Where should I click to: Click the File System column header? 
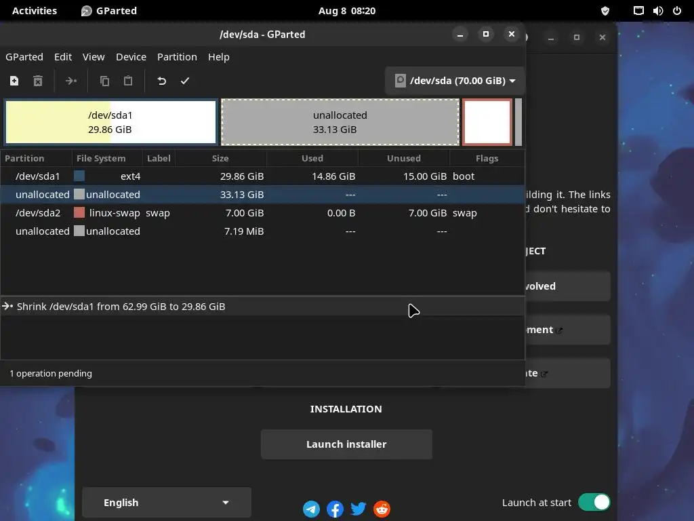[x=107, y=158]
